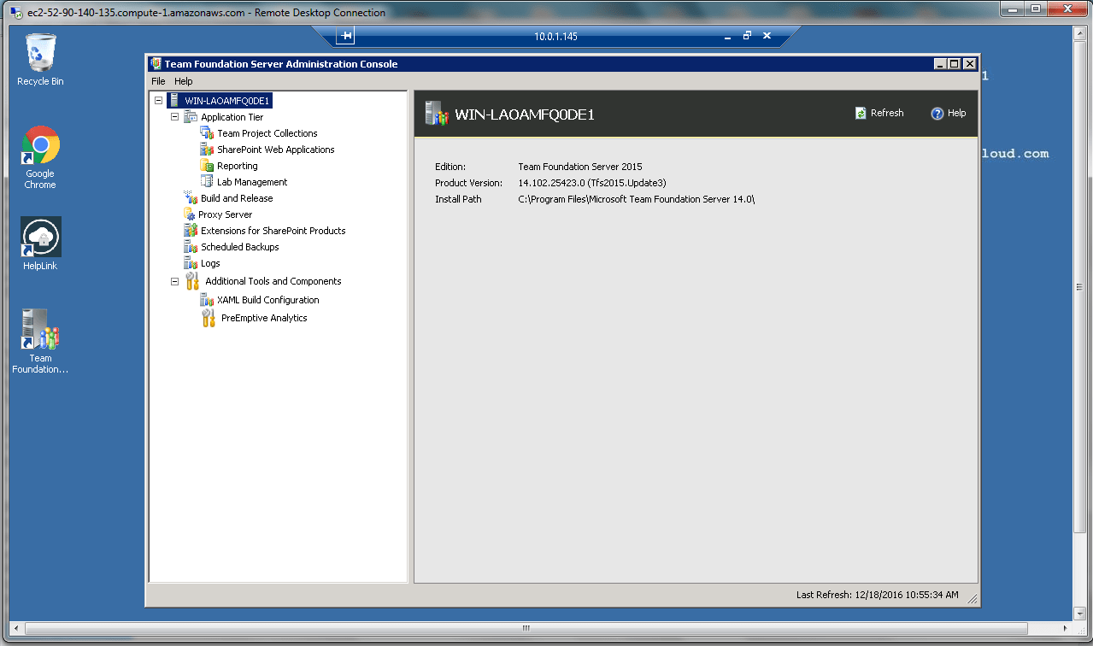Open XAML Build Configuration

coord(267,300)
